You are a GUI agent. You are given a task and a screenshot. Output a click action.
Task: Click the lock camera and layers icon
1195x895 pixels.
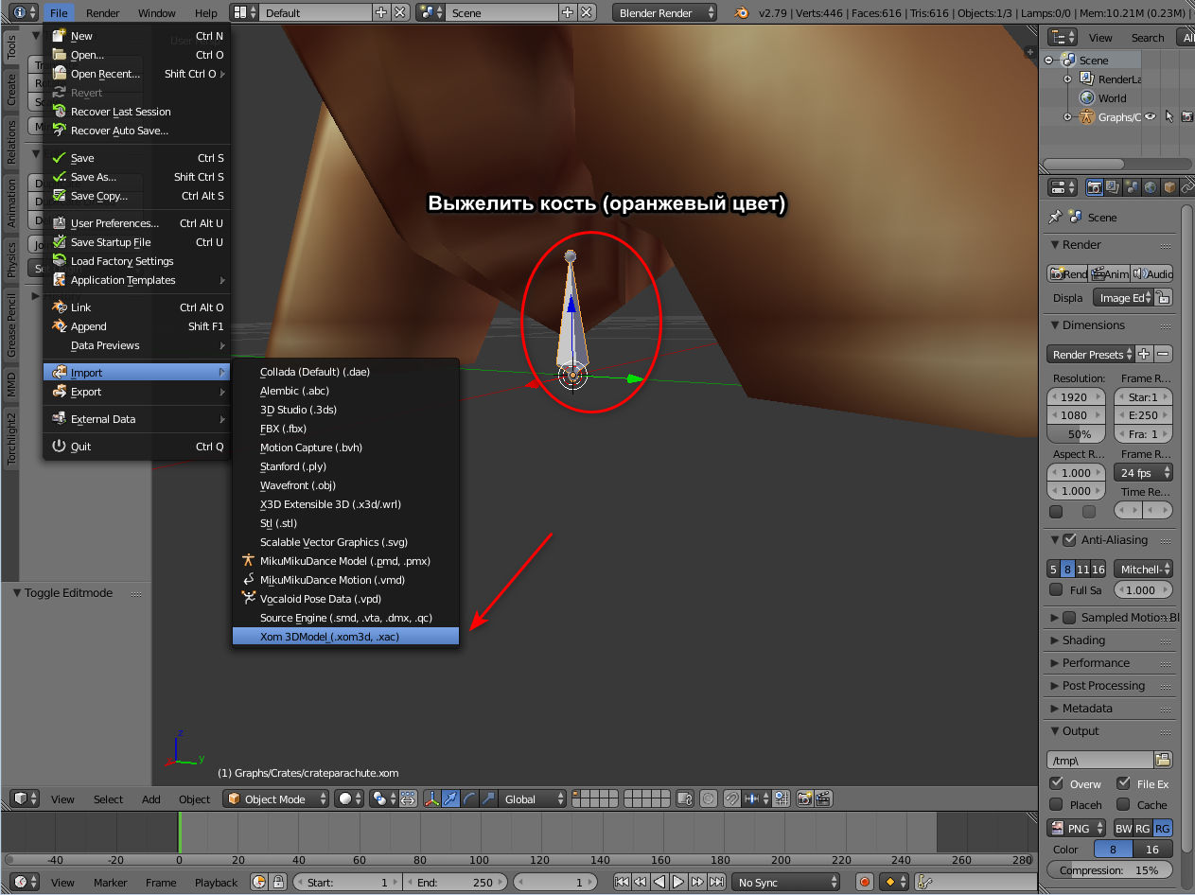click(x=685, y=798)
